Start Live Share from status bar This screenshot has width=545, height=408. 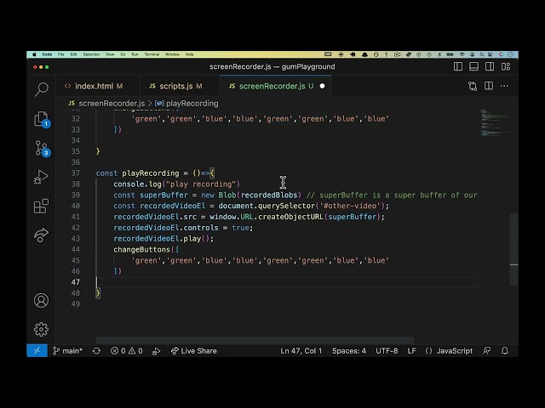point(193,351)
